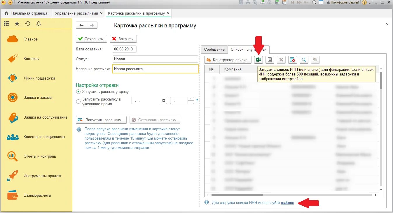Click the launch time input field
This screenshot has height=213, width=393.
[179, 101]
